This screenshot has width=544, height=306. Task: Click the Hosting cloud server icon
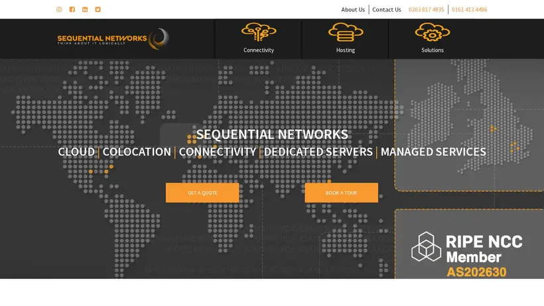point(346,32)
